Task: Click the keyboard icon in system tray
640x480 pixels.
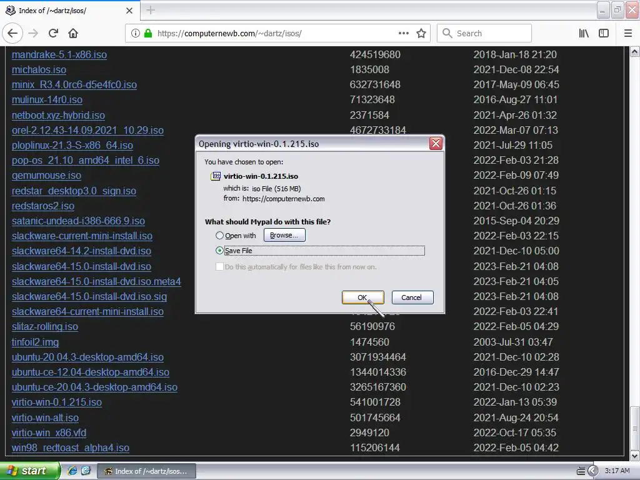Action: click(581, 471)
